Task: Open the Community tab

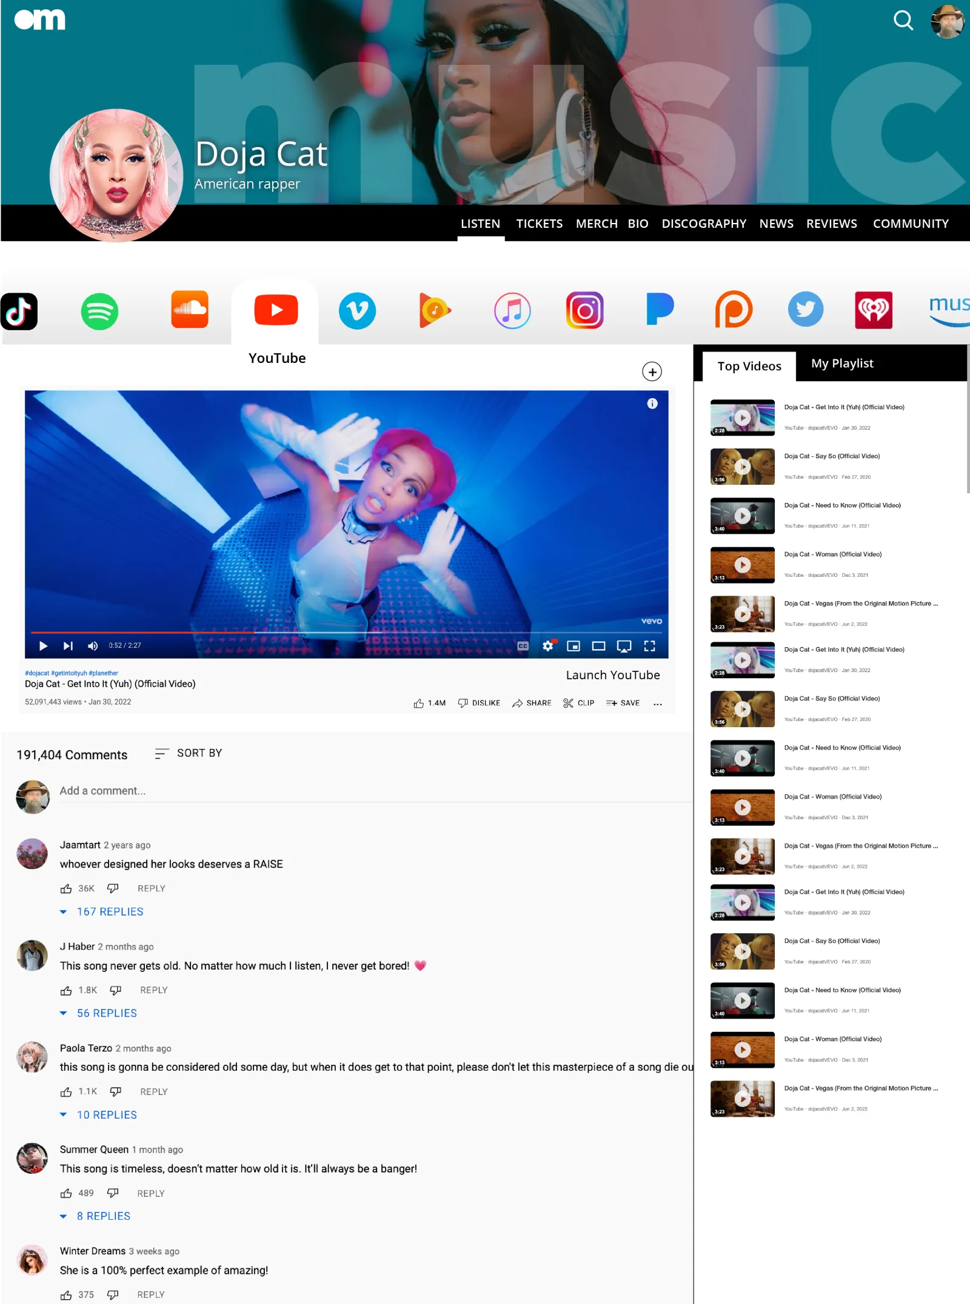Action: [911, 224]
